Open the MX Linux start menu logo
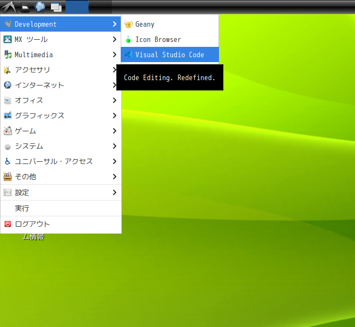Image resolution: width=355 pixels, height=327 pixels. click(x=9, y=7)
